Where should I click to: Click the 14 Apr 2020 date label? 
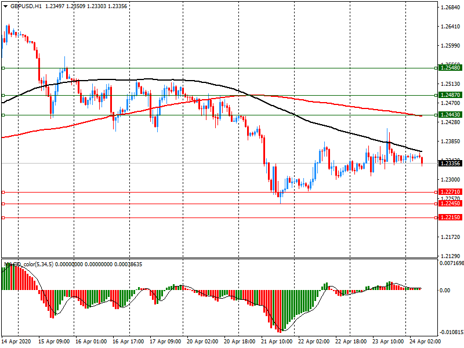[x=16, y=342]
